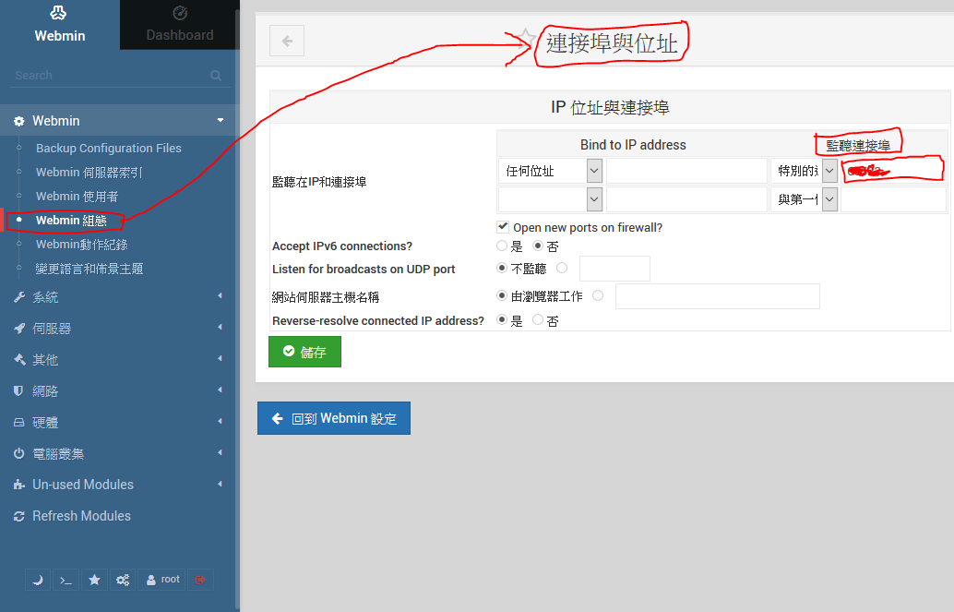The width and height of the screenshot is (954, 612).
Task: Expand the 系統 category
Action: coord(120,297)
